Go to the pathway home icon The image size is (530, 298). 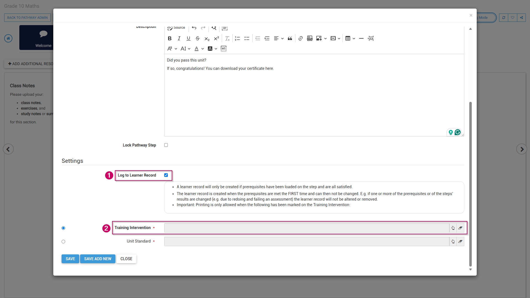click(8, 38)
